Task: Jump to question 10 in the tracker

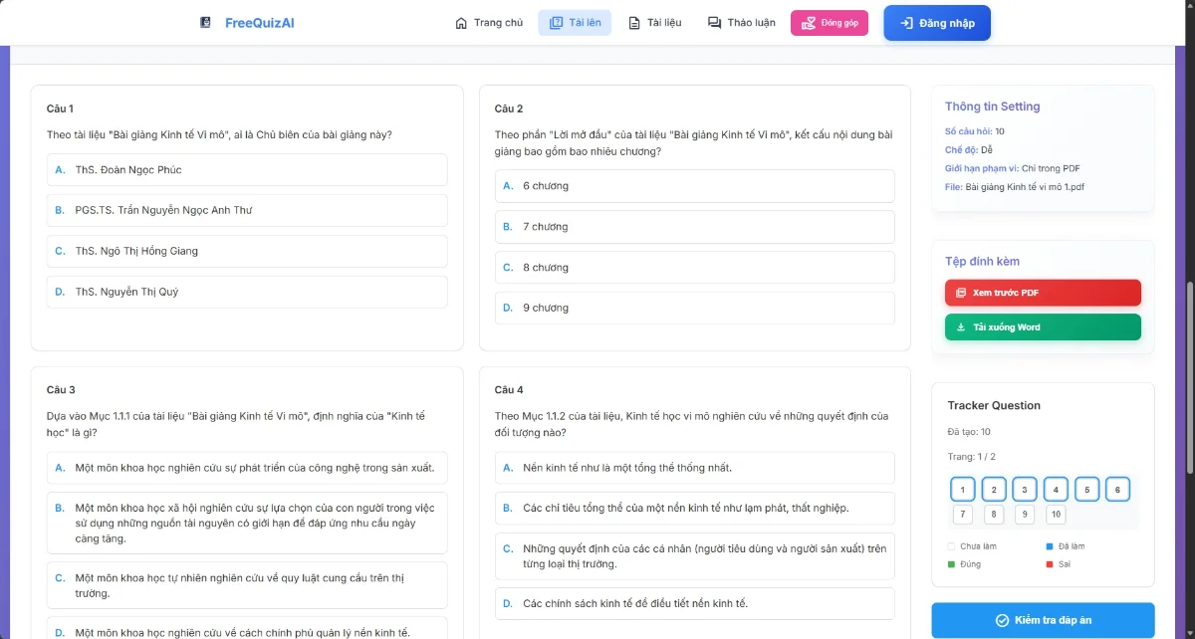Action: pos(1056,515)
